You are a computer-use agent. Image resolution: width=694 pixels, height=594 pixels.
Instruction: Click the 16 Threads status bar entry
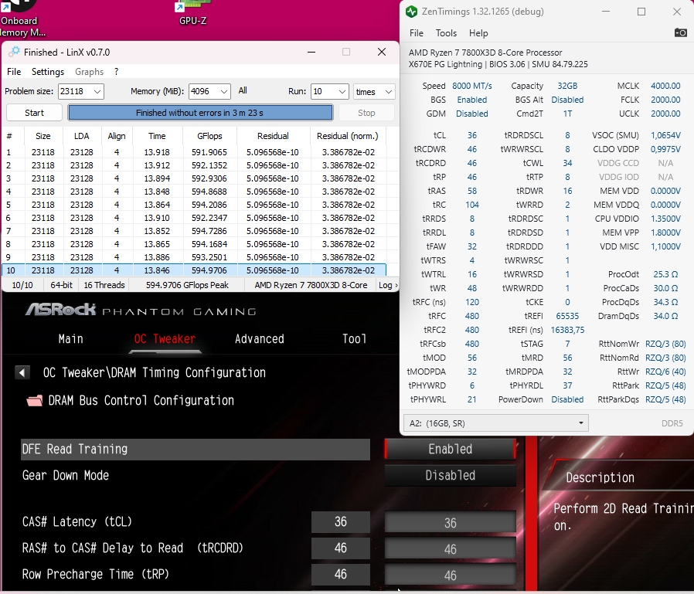point(104,285)
